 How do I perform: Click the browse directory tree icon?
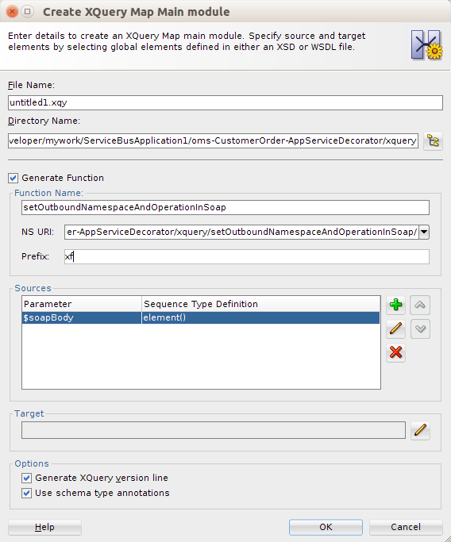[x=433, y=140]
